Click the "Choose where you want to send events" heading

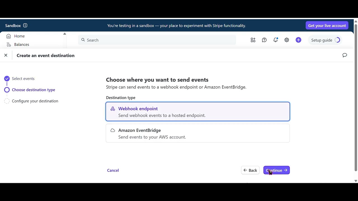(157, 80)
